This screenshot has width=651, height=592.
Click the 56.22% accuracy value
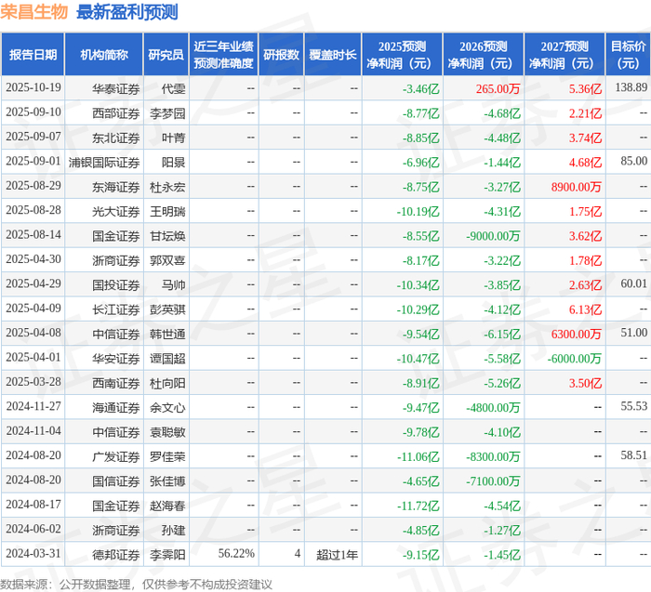[236, 554]
